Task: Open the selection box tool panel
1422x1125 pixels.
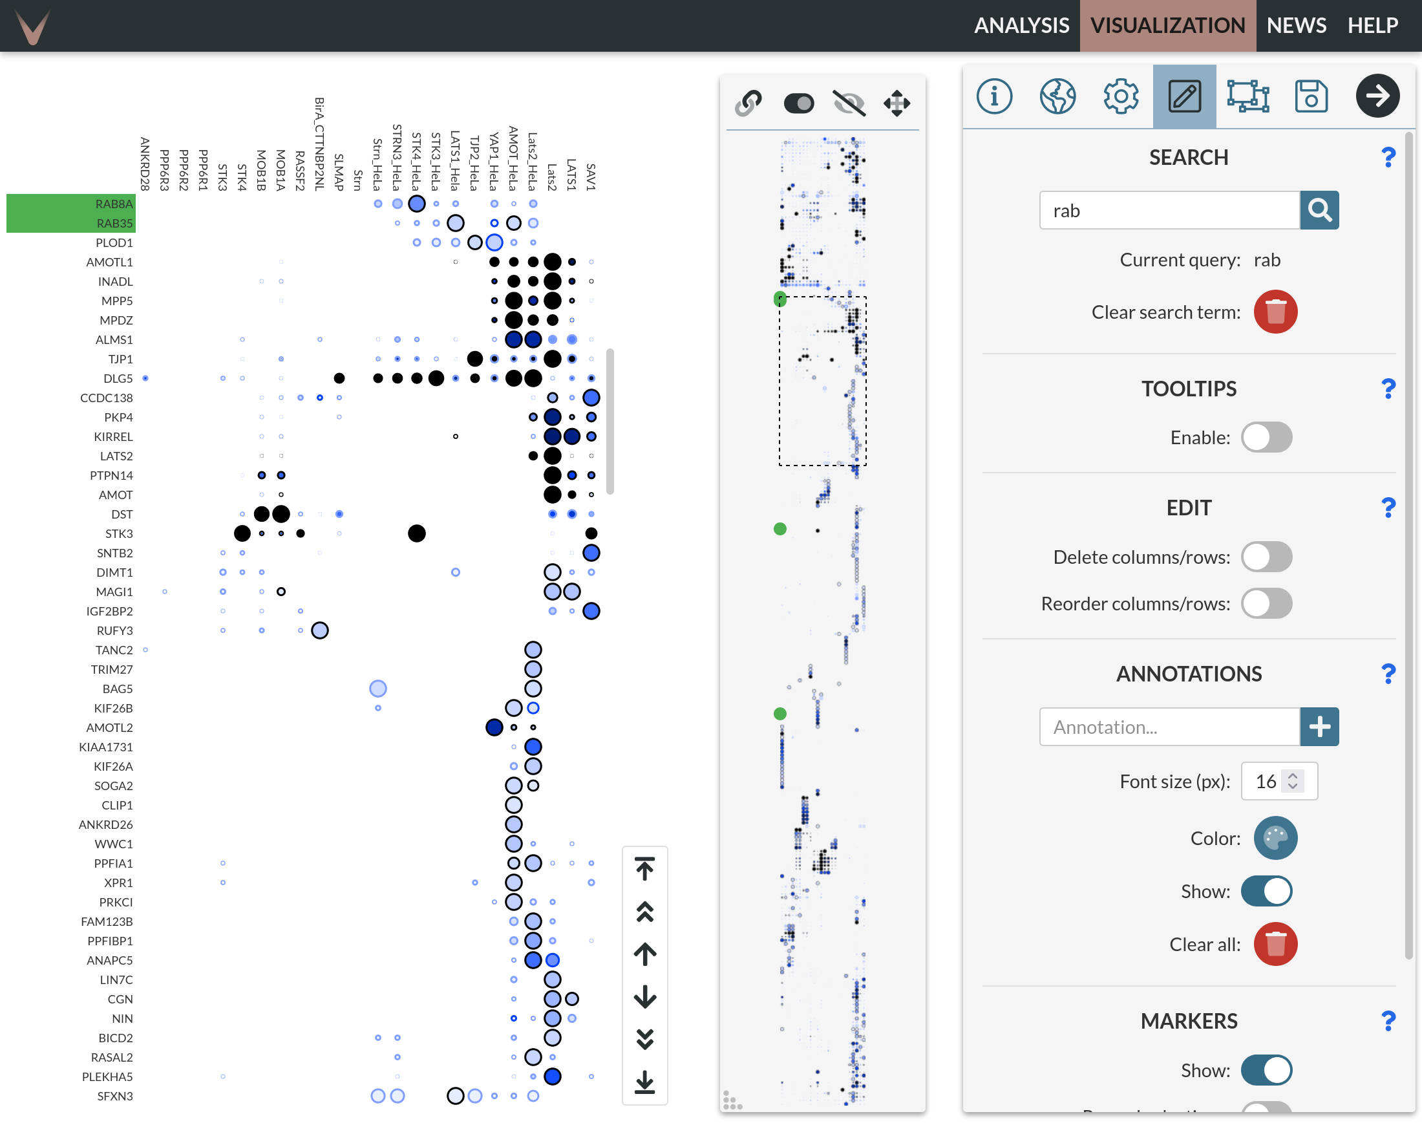Action: click(x=1247, y=96)
